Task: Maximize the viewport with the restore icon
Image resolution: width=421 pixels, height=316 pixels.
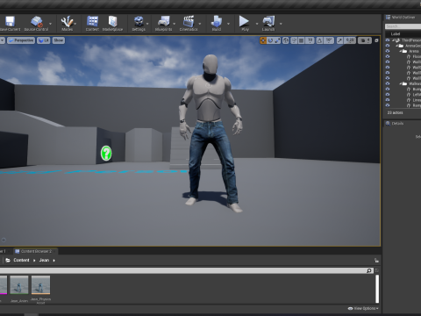Action: (376, 40)
